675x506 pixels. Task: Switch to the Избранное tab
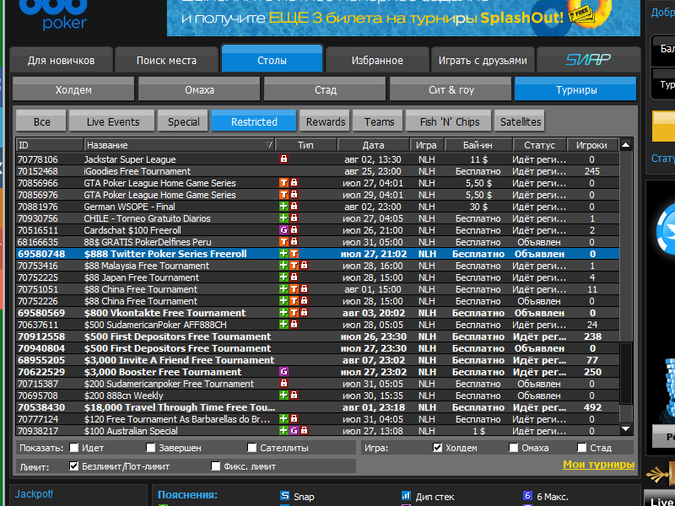pyautogui.click(x=377, y=60)
